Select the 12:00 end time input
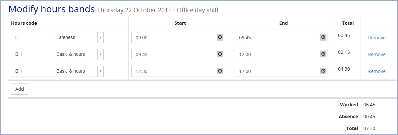This screenshot has width=398, height=135. [x=276, y=54]
